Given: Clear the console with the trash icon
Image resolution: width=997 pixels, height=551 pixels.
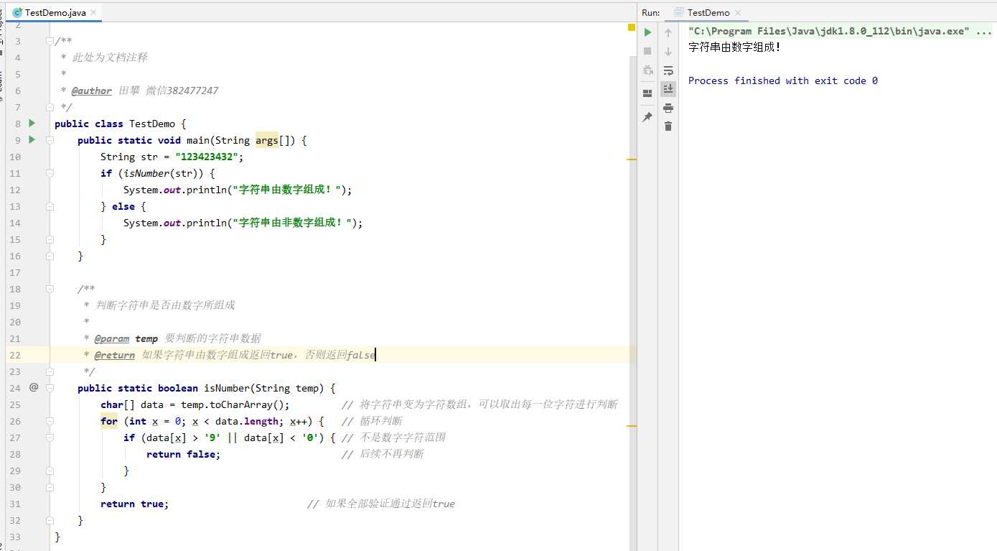Looking at the screenshot, I should pos(668,126).
